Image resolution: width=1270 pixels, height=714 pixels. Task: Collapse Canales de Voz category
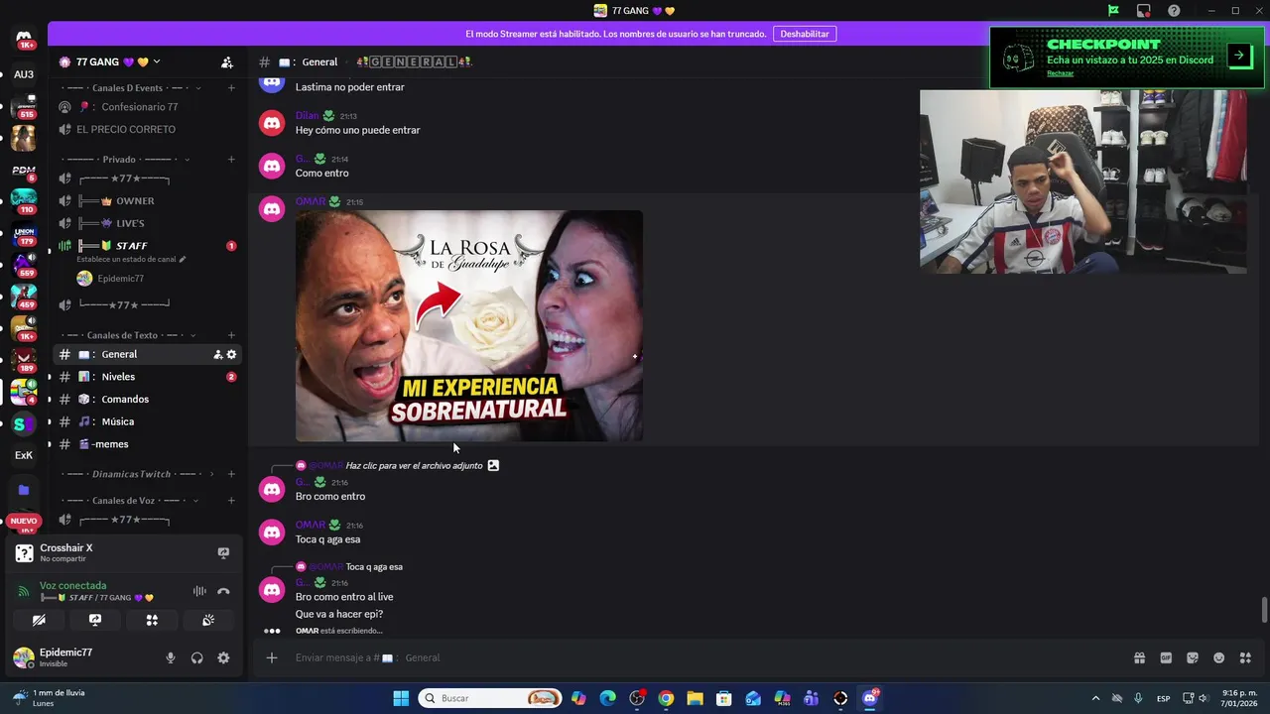tap(130, 501)
